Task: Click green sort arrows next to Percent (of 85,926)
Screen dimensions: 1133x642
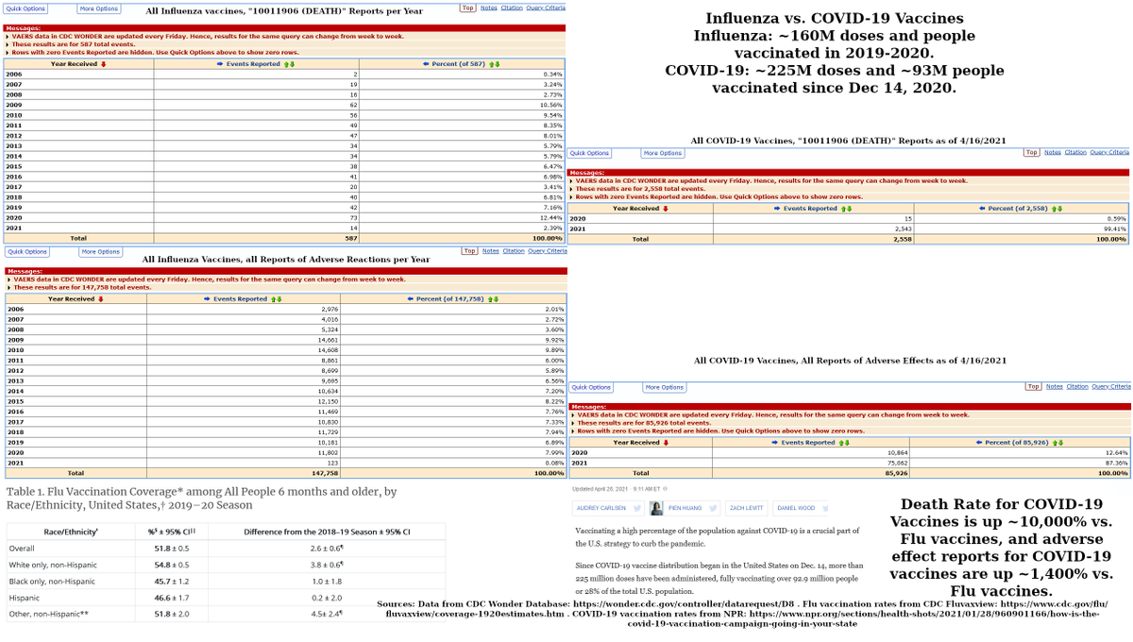Action: pos(1059,443)
